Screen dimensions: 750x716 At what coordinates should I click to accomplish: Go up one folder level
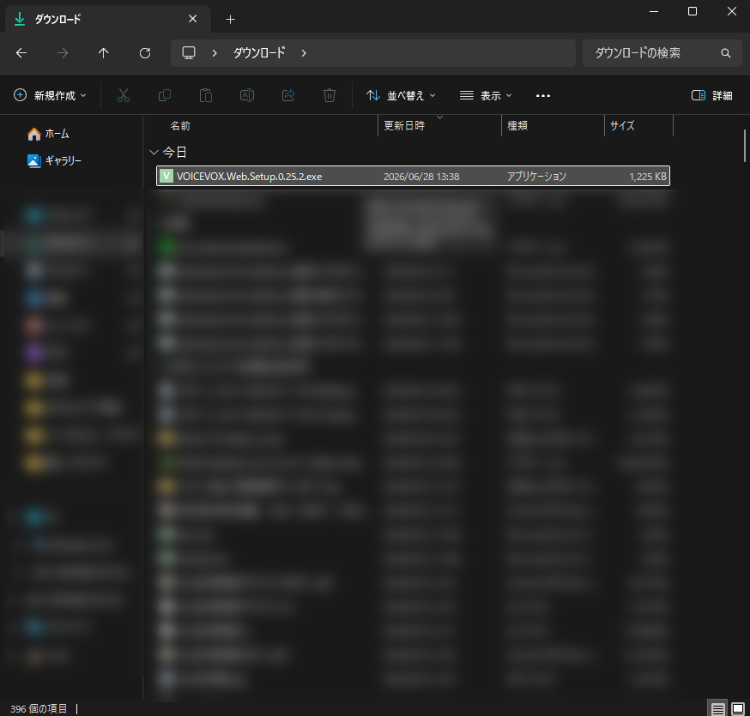click(103, 53)
